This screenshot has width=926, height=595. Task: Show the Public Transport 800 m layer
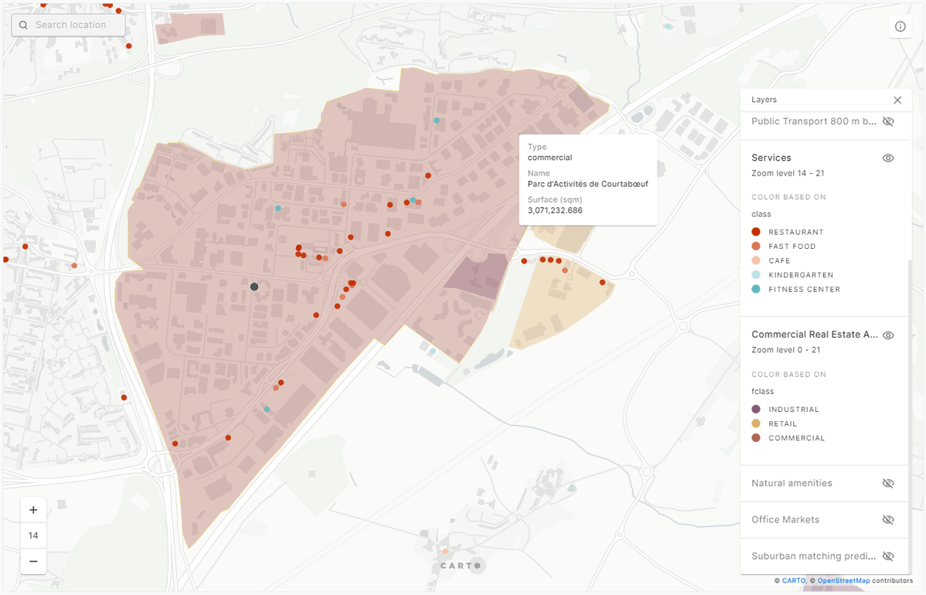[888, 121]
